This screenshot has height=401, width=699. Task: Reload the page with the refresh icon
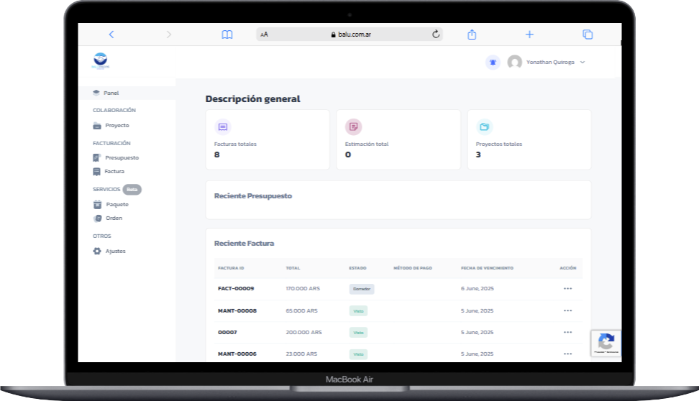point(435,34)
